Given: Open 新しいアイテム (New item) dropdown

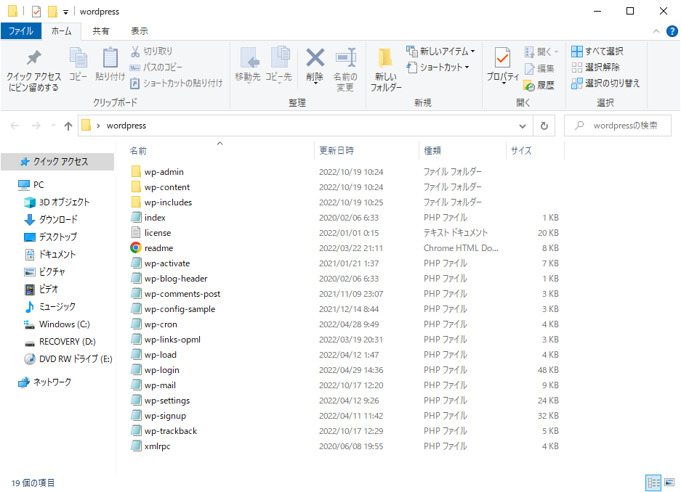Looking at the screenshot, I should (440, 51).
